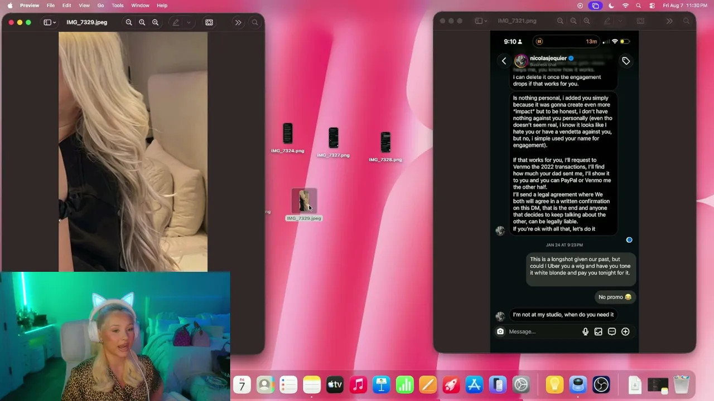This screenshot has height=401, width=714.
Task: Open the Apple menu
Action: tap(9, 6)
